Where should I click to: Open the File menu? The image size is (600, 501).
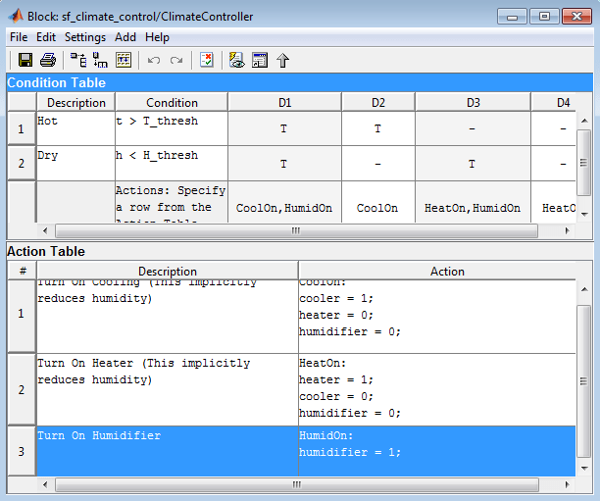(x=19, y=37)
